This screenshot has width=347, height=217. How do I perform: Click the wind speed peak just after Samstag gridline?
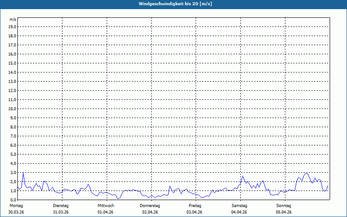pos(243,176)
